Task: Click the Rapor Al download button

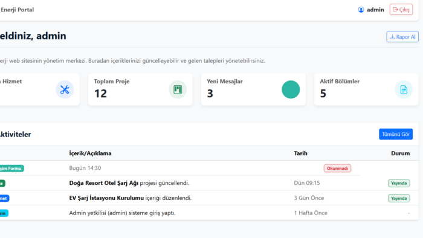Action: pos(402,37)
